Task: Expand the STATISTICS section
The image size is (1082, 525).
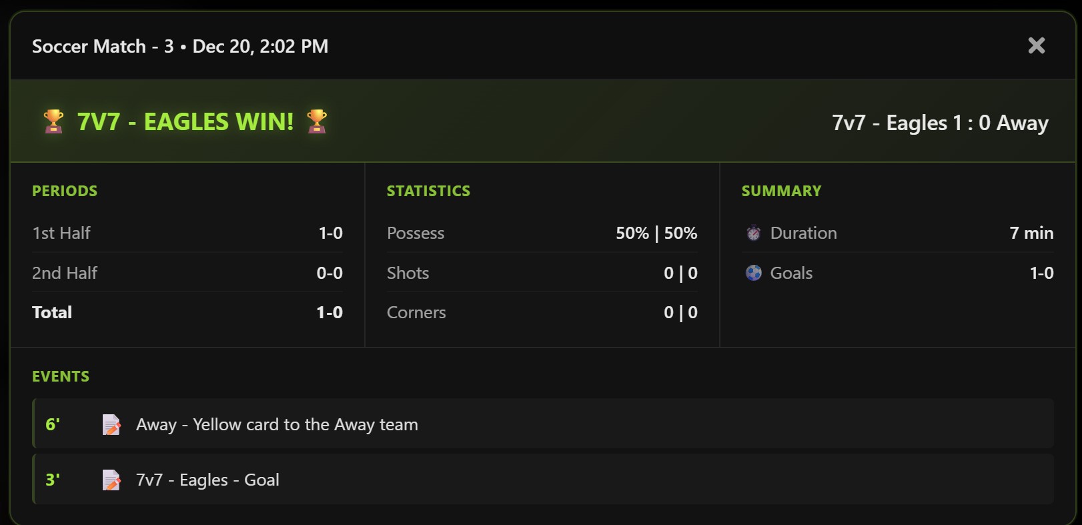Action: point(429,191)
